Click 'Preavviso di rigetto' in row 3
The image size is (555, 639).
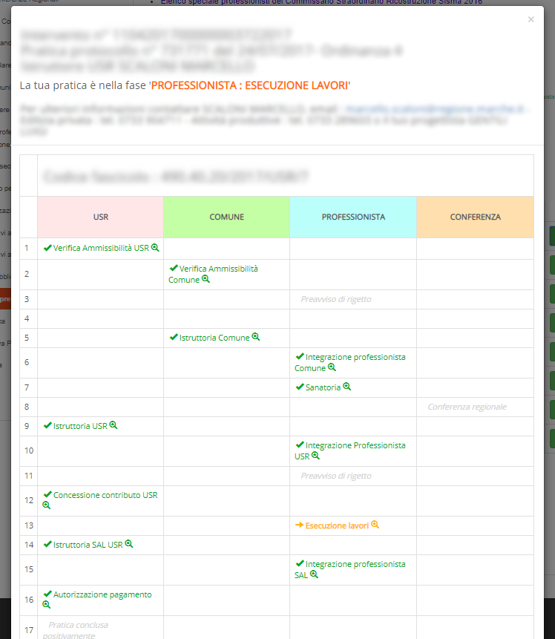coord(336,299)
